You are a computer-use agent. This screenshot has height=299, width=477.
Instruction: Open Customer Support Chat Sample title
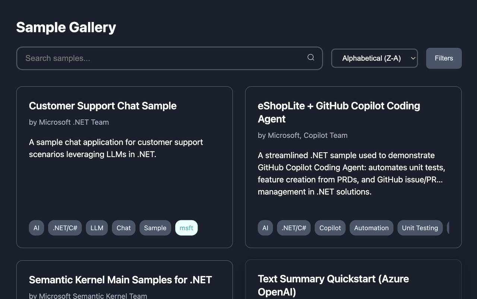tap(103, 106)
